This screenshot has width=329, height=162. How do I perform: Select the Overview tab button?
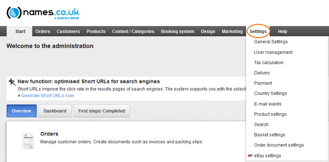click(x=21, y=111)
